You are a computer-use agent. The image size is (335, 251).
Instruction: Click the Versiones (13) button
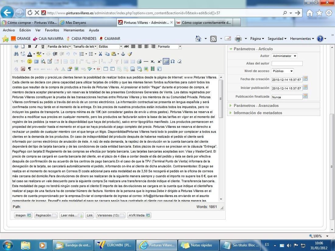(x=111, y=215)
